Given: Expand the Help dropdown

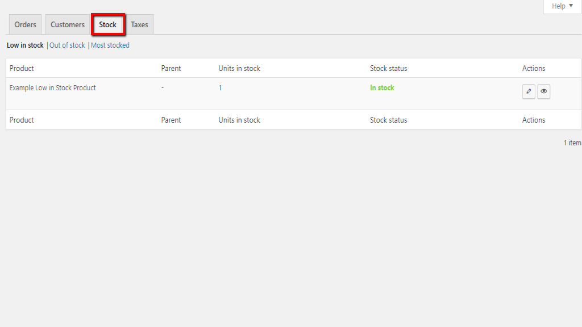Looking at the screenshot, I should 562,6.
